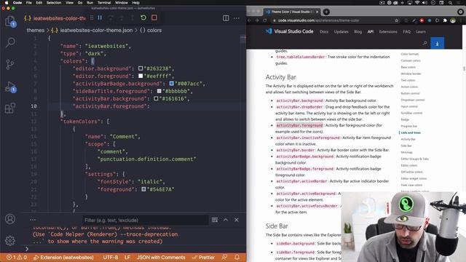Open Extensions in the site navigation

pos(388,32)
